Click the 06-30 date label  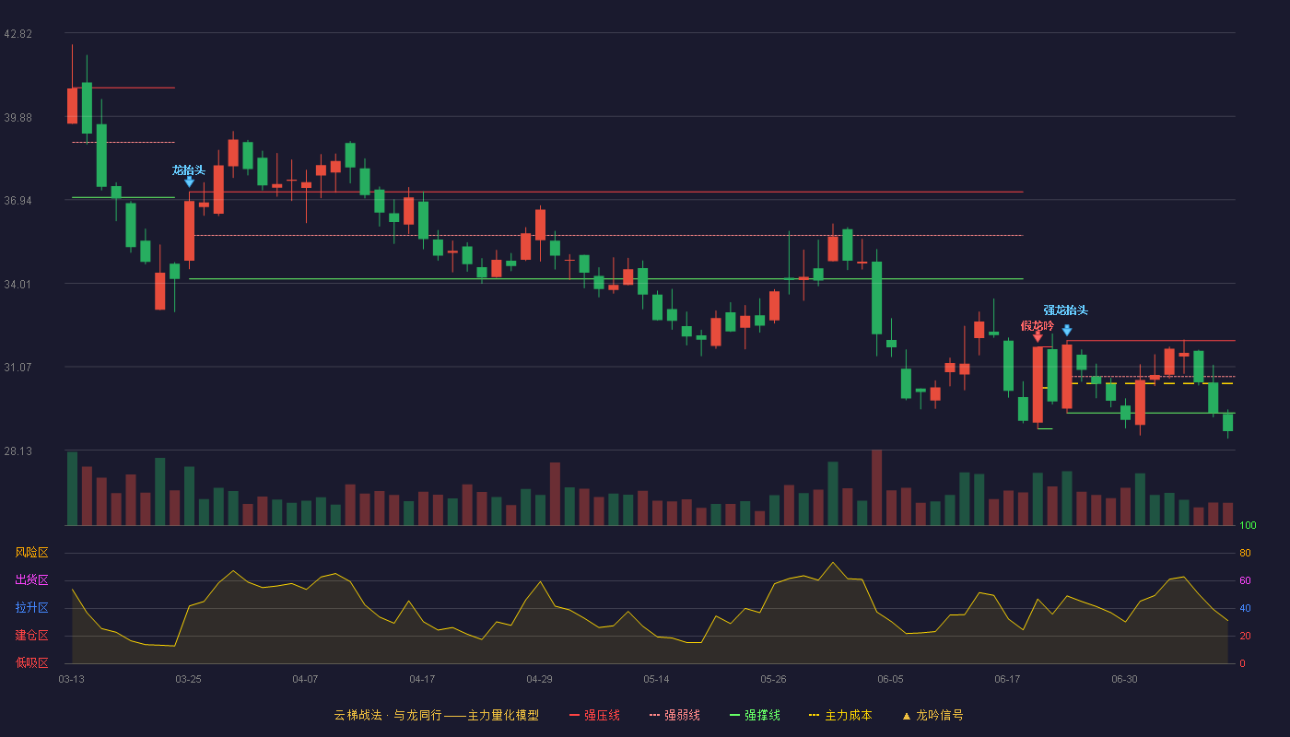[1125, 679]
